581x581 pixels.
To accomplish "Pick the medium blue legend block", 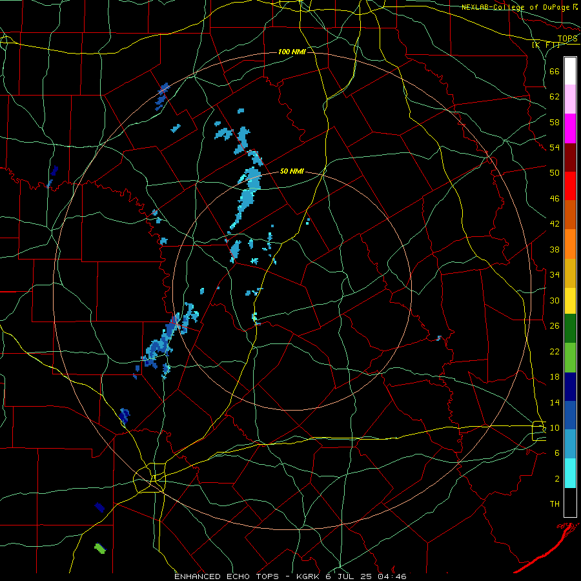I will (x=570, y=415).
